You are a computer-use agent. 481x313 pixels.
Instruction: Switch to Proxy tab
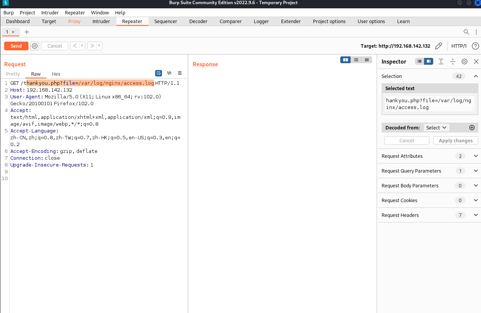click(74, 21)
